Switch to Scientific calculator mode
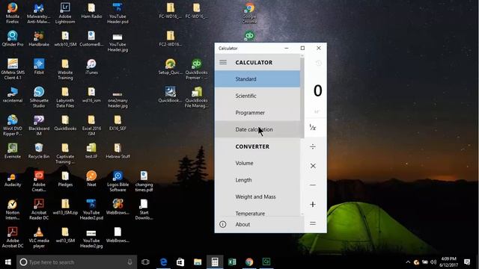479x269 pixels. point(257,96)
